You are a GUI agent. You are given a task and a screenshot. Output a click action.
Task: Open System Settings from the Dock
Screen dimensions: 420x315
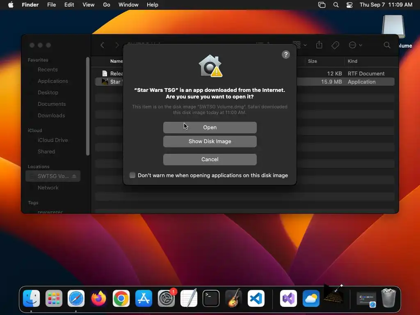click(166, 299)
